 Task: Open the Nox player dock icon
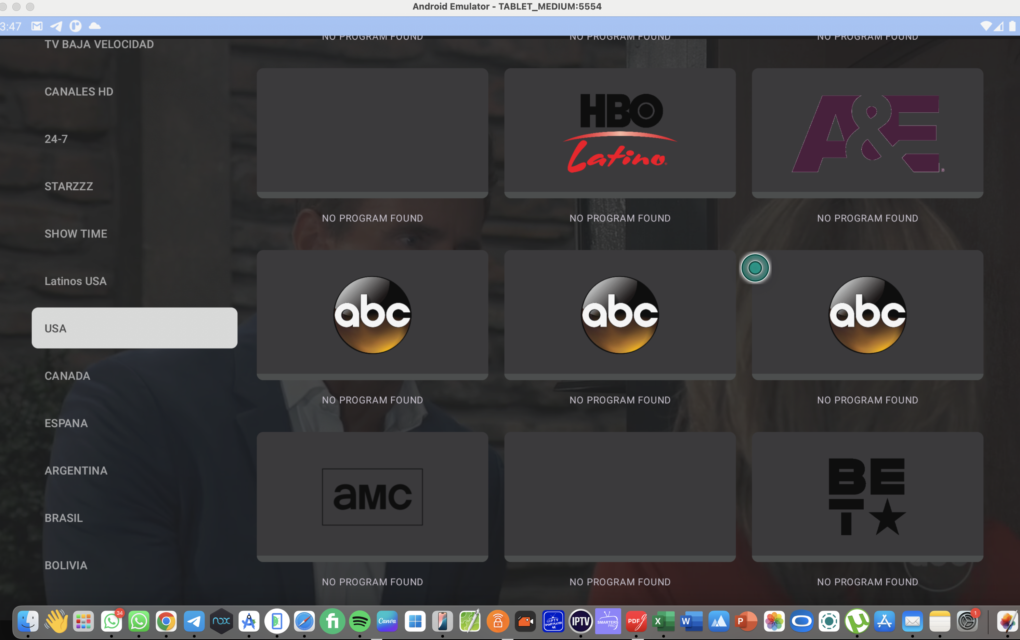point(221,621)
